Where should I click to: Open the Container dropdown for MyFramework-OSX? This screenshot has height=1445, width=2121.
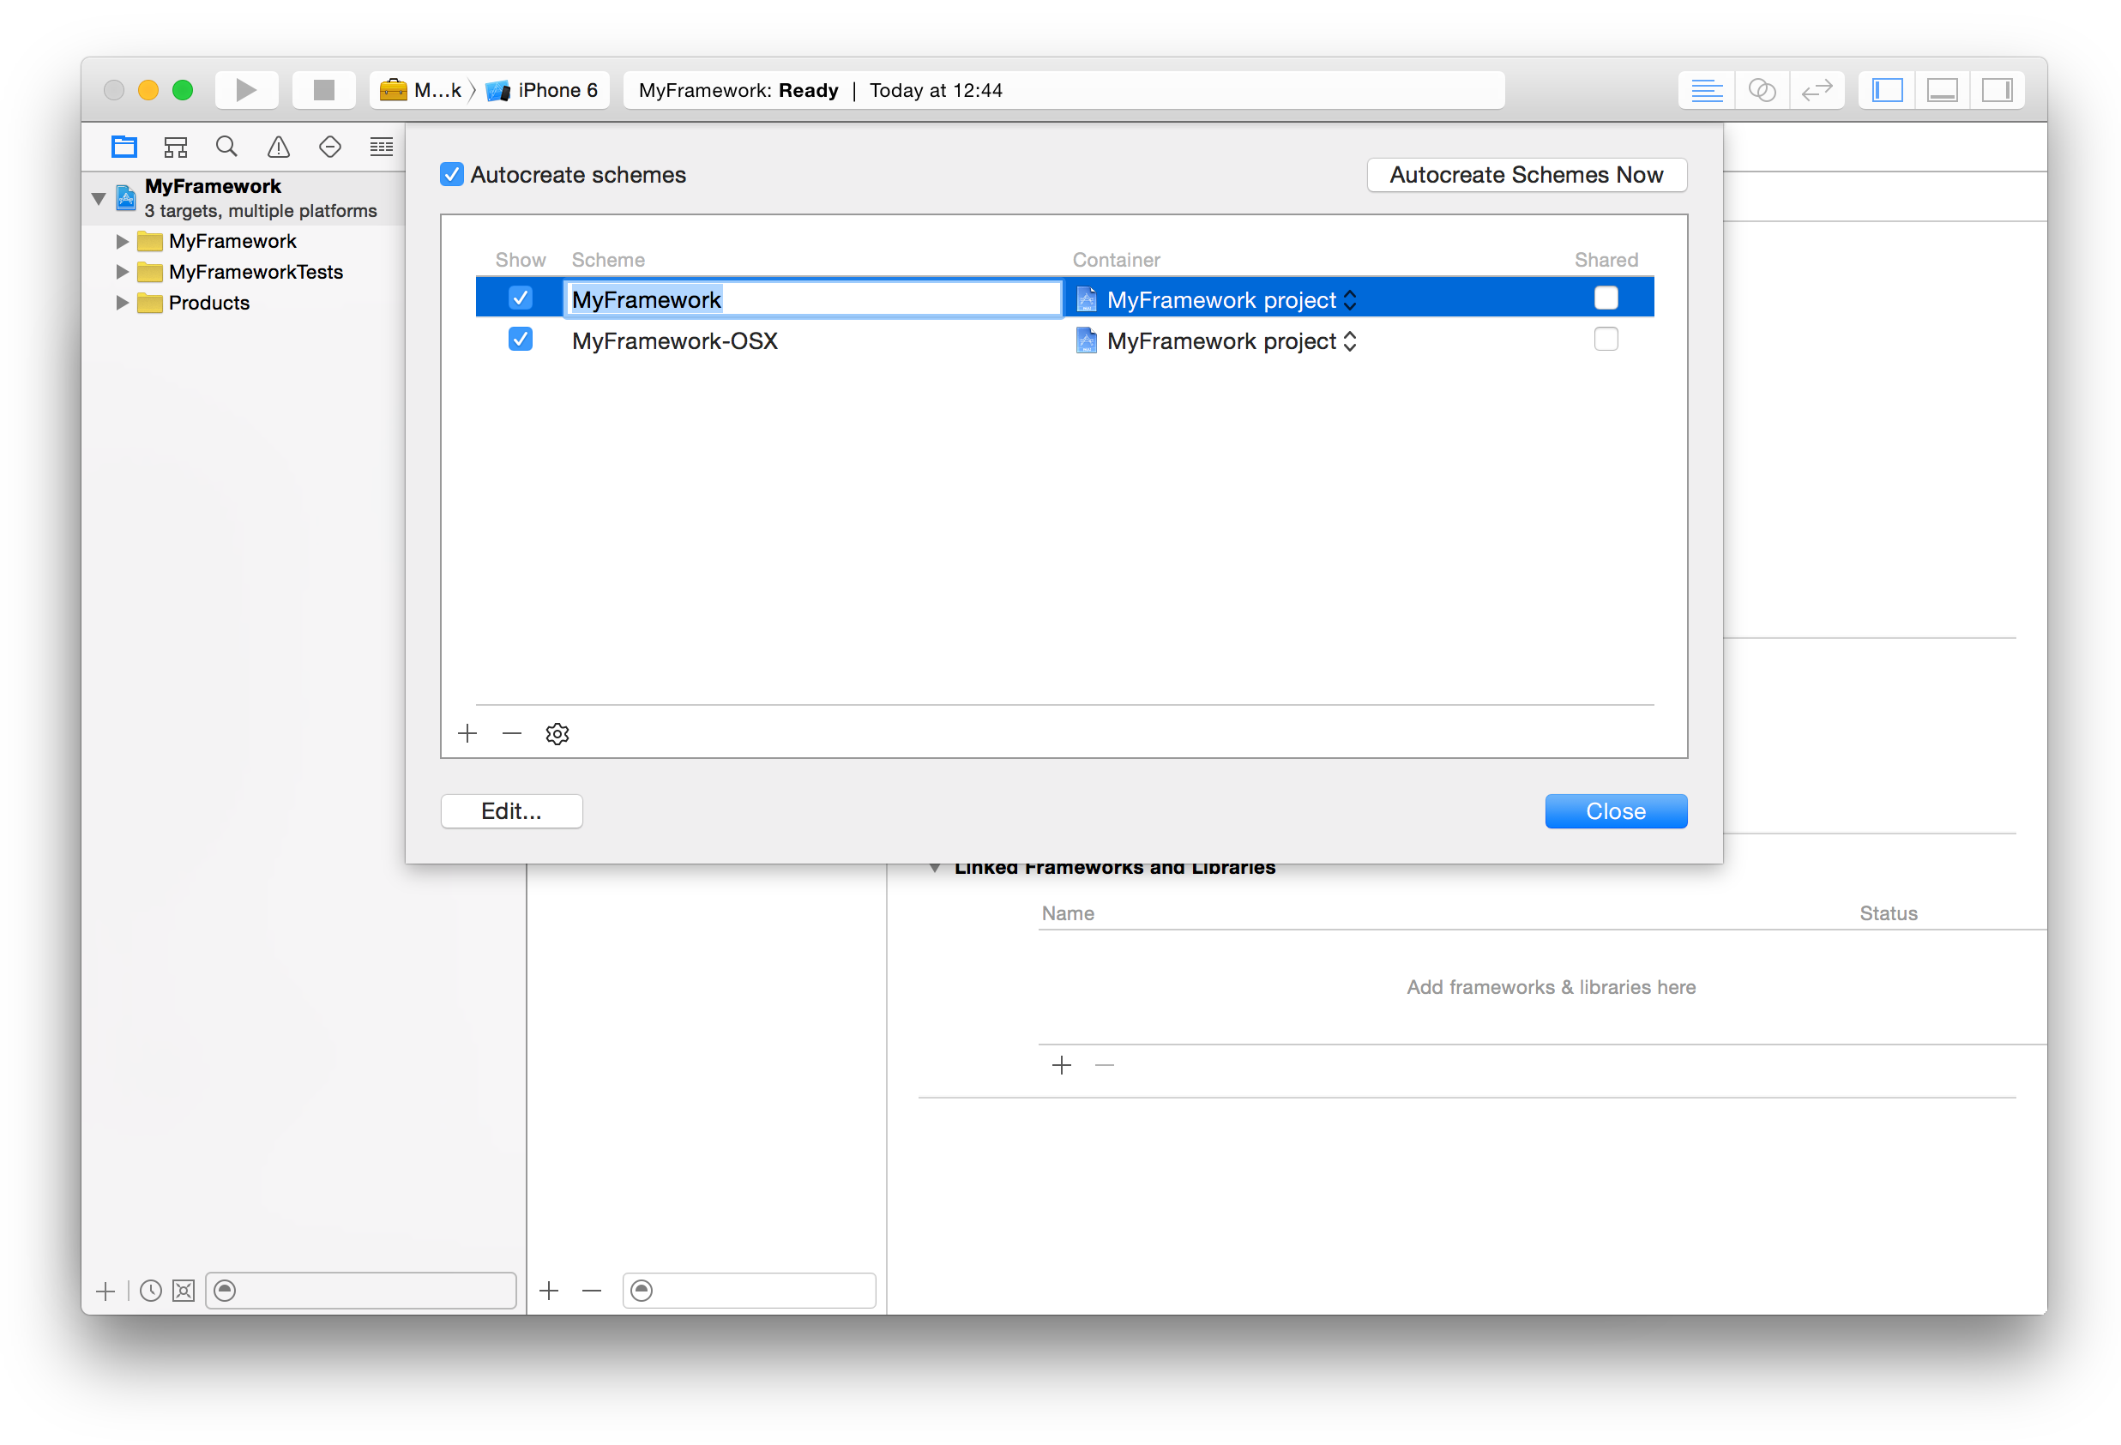1350,340
